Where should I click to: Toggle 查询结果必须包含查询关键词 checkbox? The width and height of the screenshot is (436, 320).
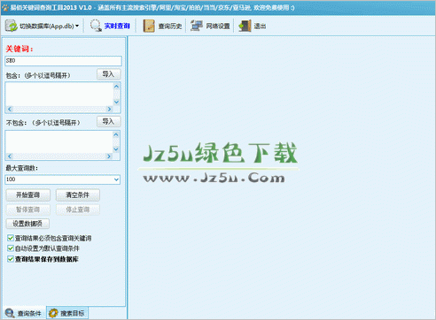click(11, 238)
